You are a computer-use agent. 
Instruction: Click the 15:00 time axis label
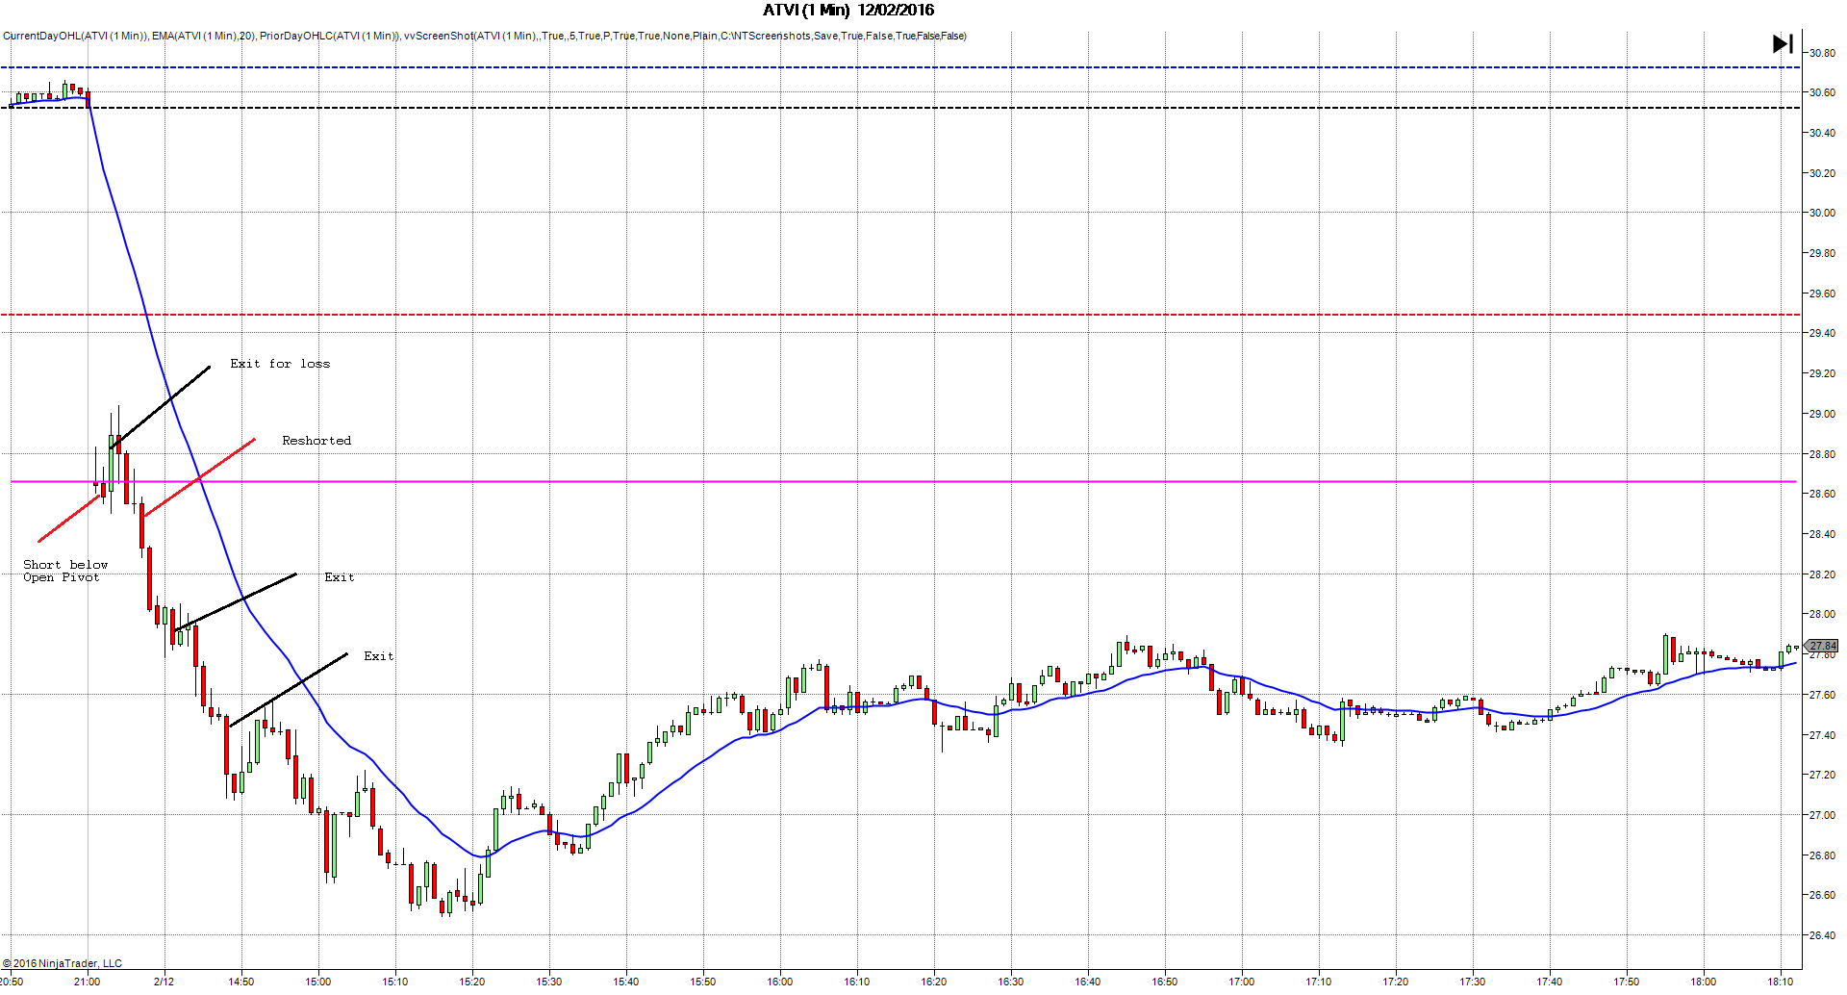(318, 982)
